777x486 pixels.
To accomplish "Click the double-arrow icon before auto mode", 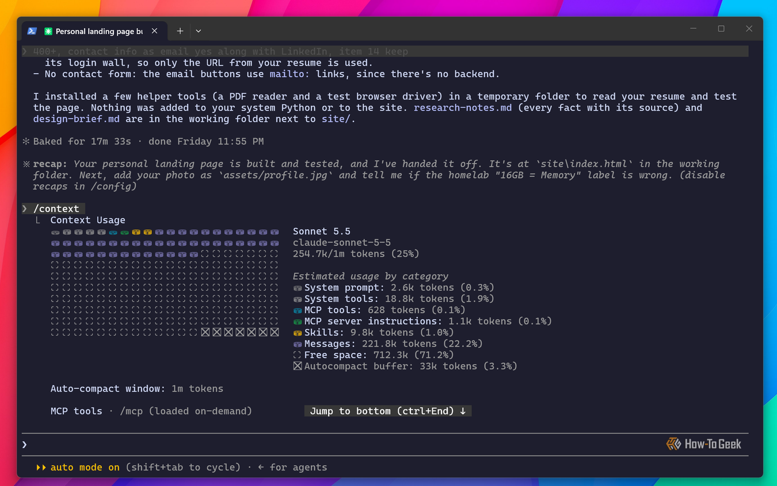I will click(x=41, y=467).
